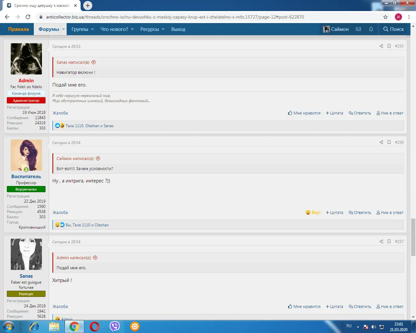The width and height of the screenshot is (416, 333).
Task: Open the 'Что нового?' dropdown
Action: pos(117,29)
